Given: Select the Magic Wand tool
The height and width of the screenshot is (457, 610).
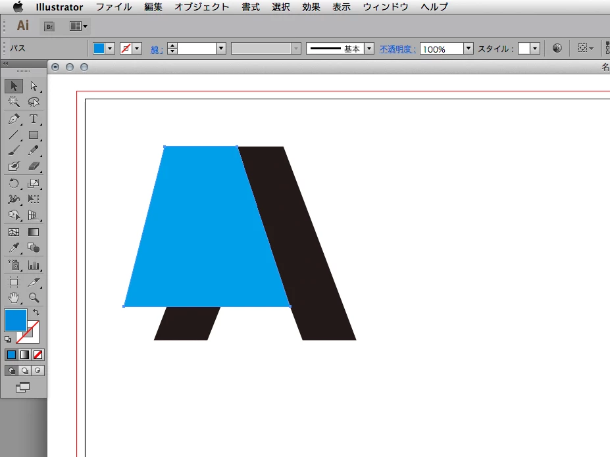Looking at the screenshot, I should 14,102.
